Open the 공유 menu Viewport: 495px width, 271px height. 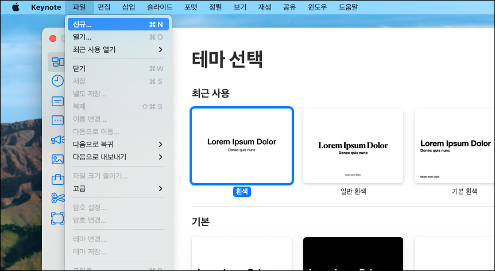[x=289, y=7]
